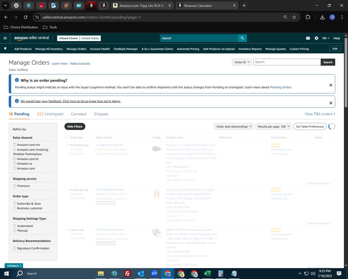The image size is (348, 279).
Task: Check the Subscribe & Save order type
Action: [x=15, y=203]
